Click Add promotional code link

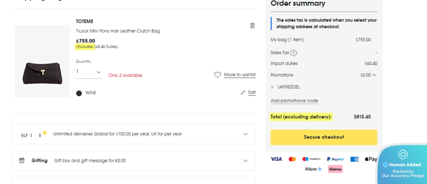click(x=294, y=101)
